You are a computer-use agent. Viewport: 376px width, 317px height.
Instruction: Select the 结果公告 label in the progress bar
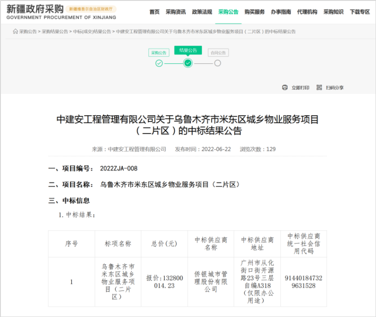coord(188,50)
